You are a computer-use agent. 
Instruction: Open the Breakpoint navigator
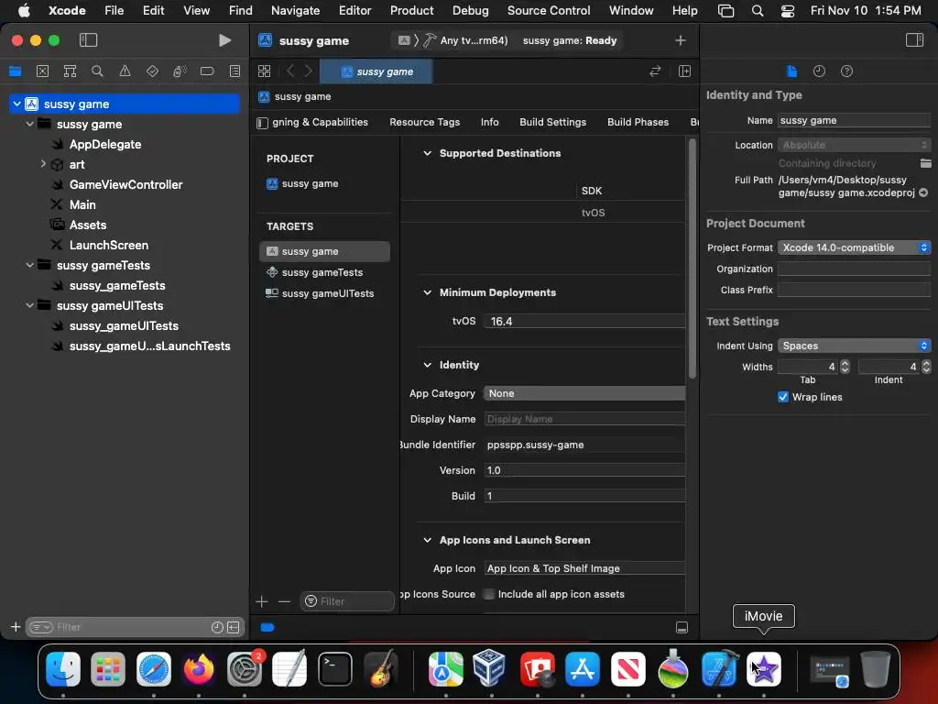coord(207,71)
